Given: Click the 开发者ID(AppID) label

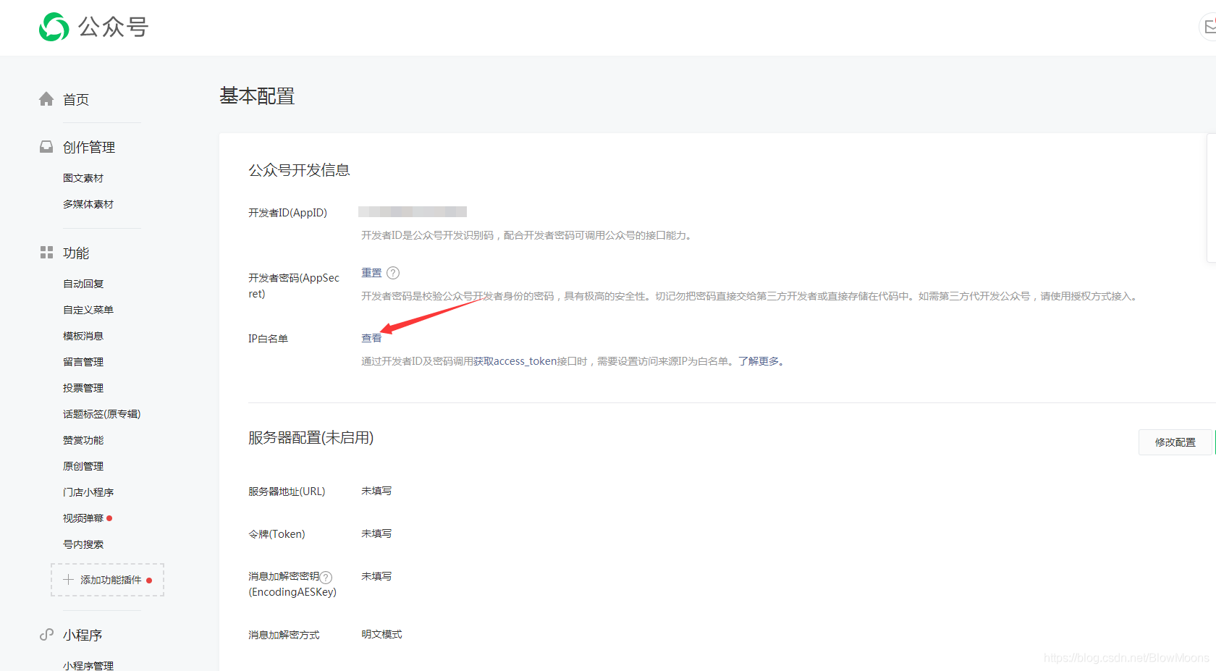Looking at the screenshot, I should (x=287, y=213).
